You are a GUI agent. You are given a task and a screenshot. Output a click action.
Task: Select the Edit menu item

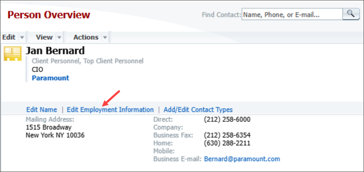pyautogui.click(x=9, y=37)
